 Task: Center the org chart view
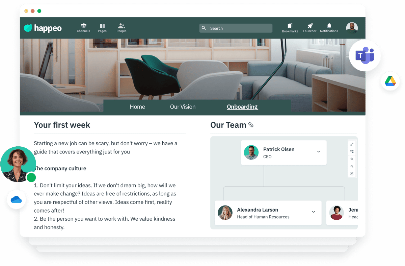[352, 174]
